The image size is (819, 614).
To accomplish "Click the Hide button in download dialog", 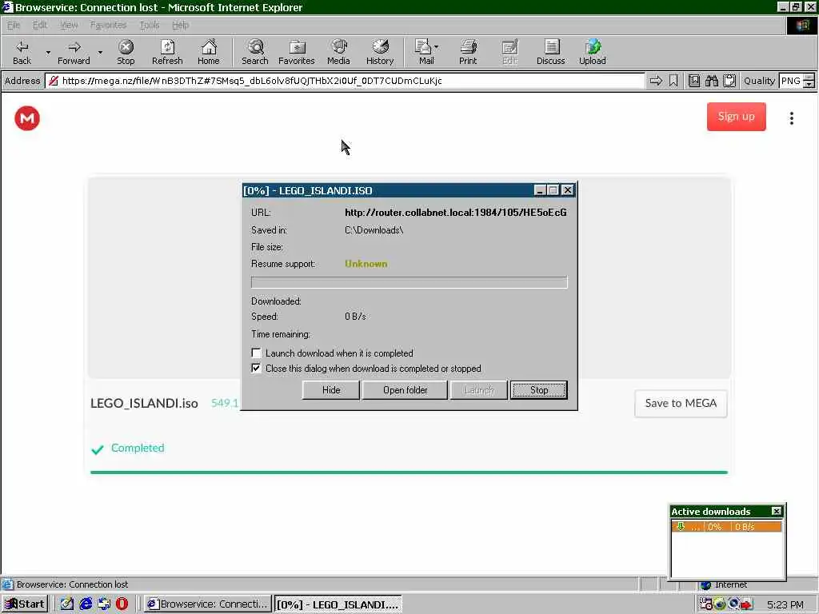I will (330, 390).
